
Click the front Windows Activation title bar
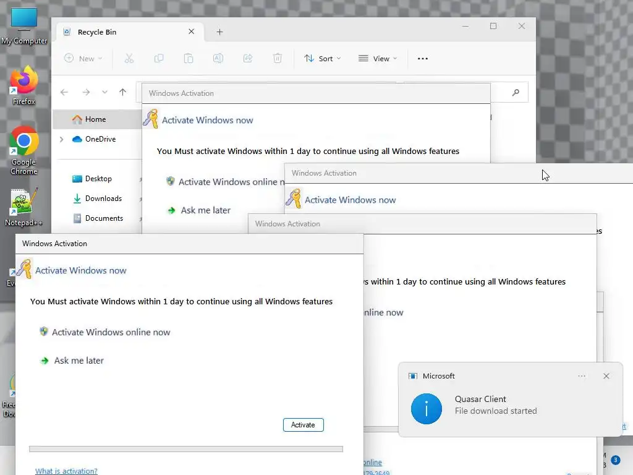(189, 244)
